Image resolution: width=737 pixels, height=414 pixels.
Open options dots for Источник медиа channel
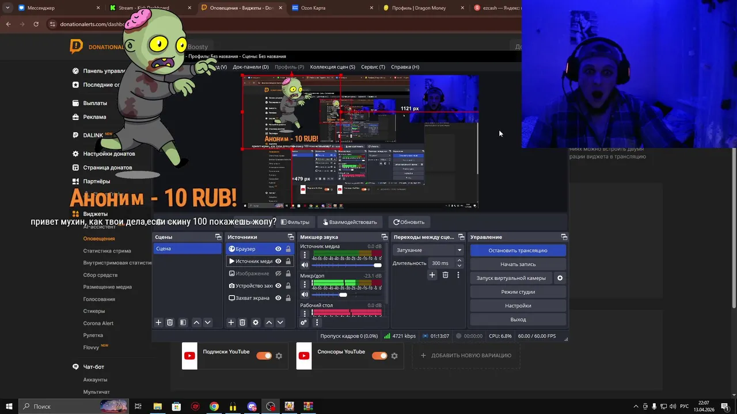point(305,255)
